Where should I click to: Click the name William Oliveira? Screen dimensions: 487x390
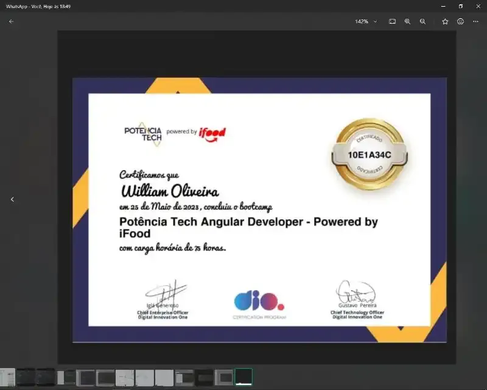pos(170,191)
